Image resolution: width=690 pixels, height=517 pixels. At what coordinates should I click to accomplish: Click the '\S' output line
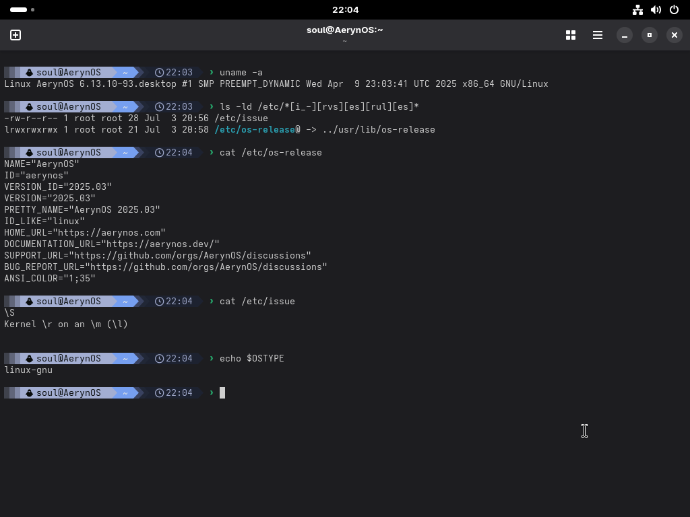[9, 312]
